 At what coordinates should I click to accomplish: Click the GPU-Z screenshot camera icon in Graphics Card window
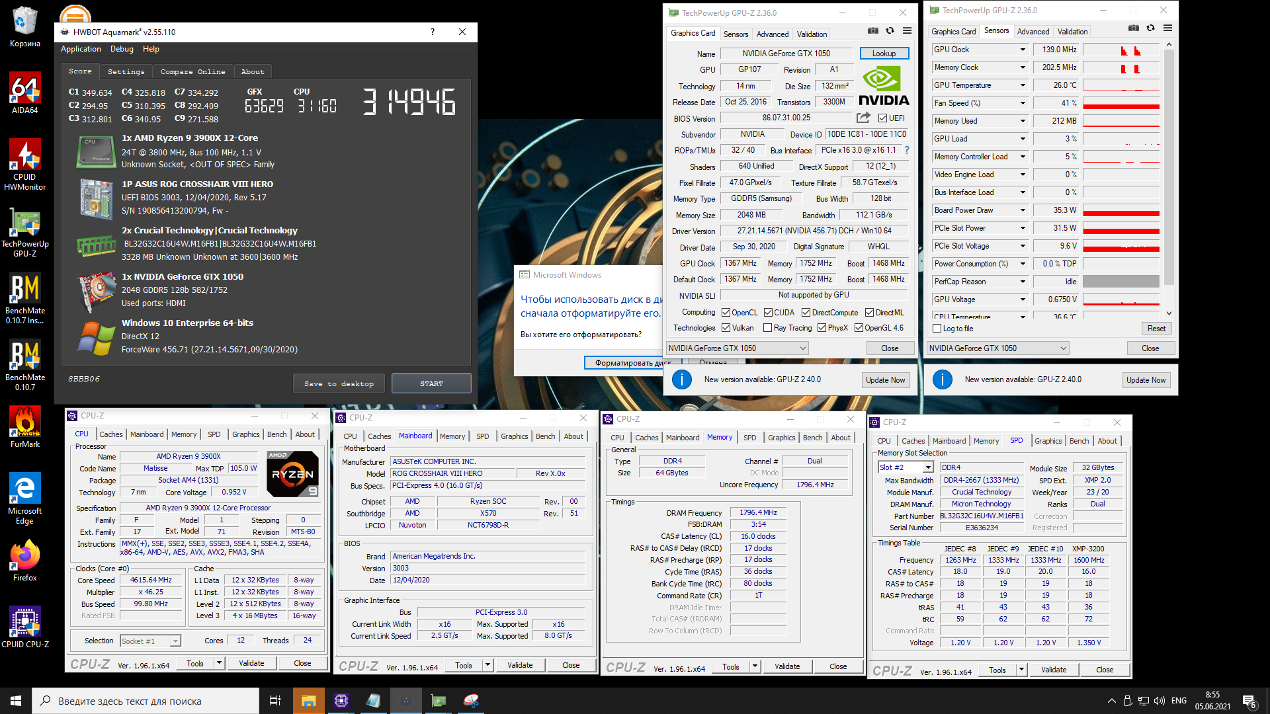click(x=873, y=30)
